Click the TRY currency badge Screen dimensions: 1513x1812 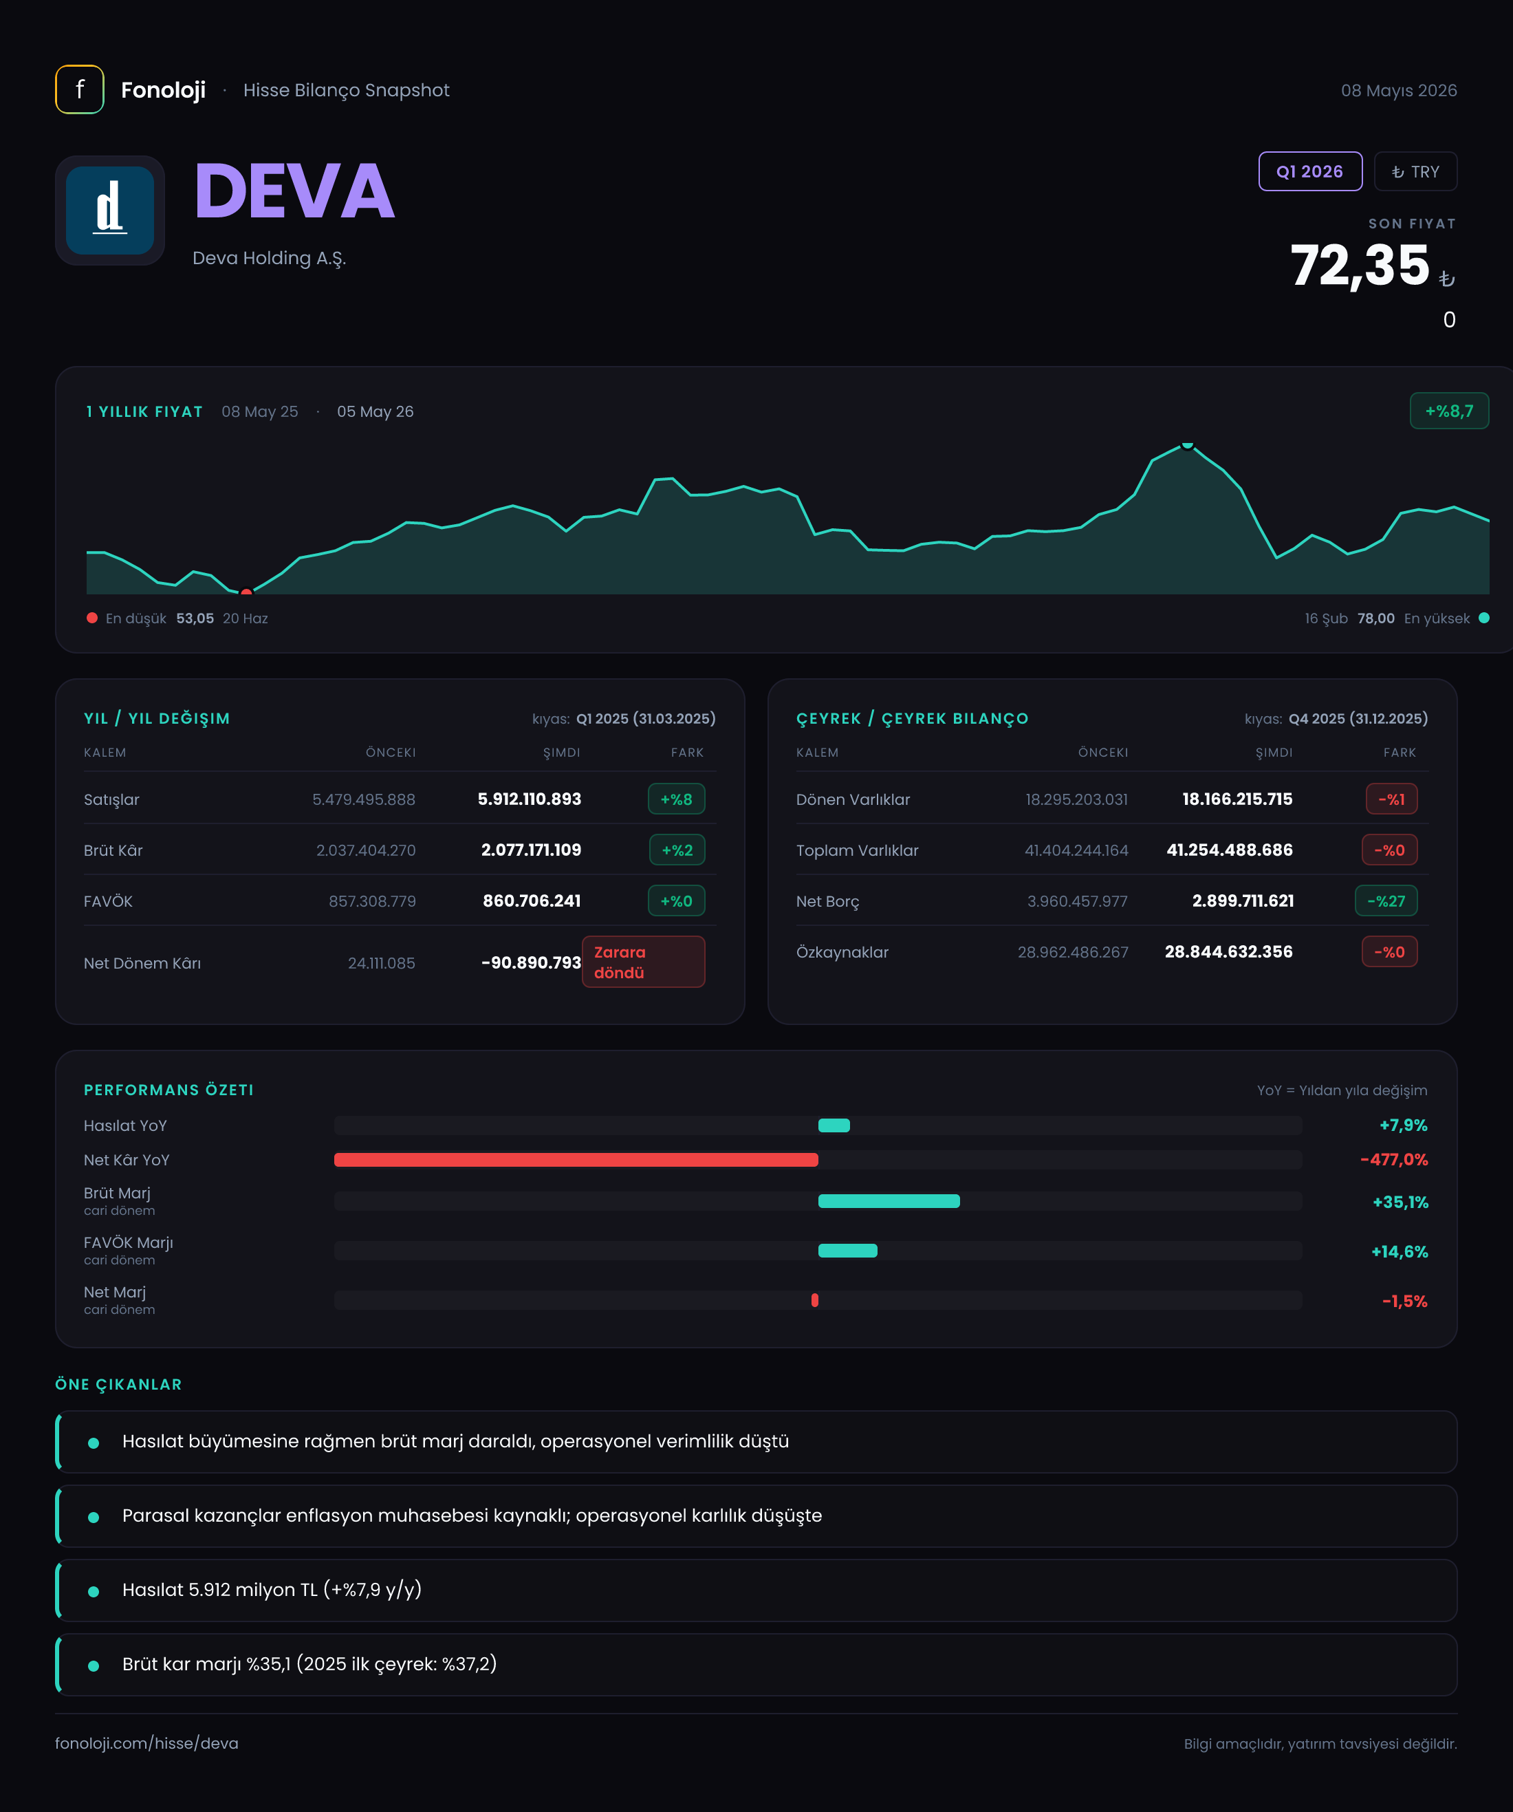point(1415,172)
